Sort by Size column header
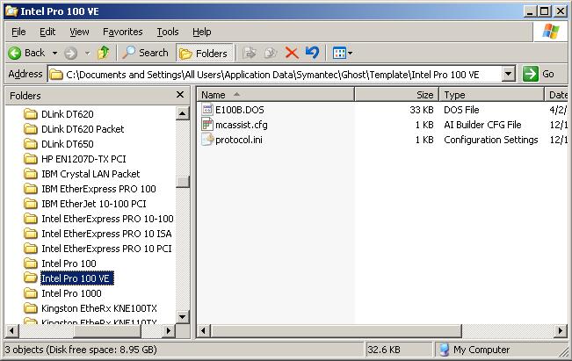 (x=396, y=95)
